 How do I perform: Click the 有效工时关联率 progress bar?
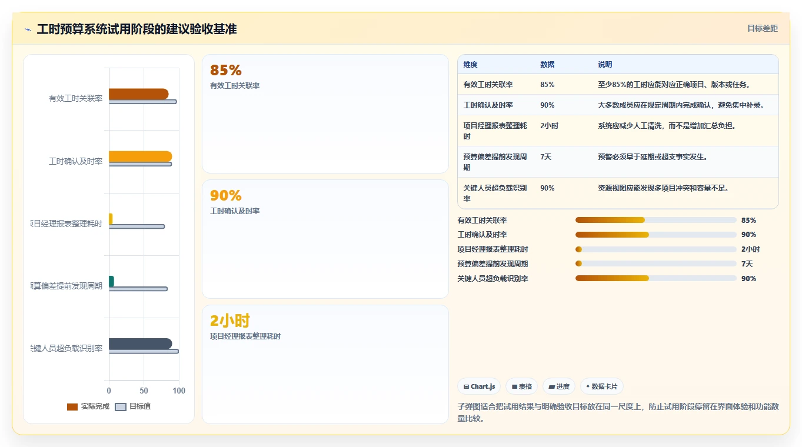655,220
